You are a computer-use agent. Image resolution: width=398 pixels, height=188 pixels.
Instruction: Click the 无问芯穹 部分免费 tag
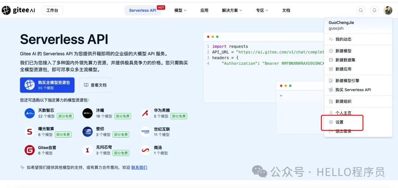[x=121, y=153]
